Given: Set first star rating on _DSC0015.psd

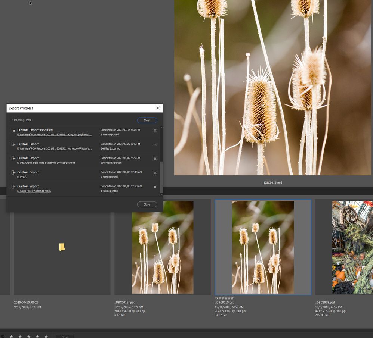Looking at the screenshot, I should coord(221,298).
